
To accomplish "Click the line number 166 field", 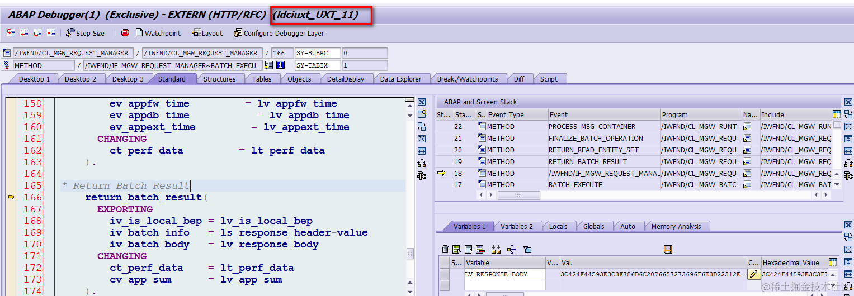I will tap(281, 53).
